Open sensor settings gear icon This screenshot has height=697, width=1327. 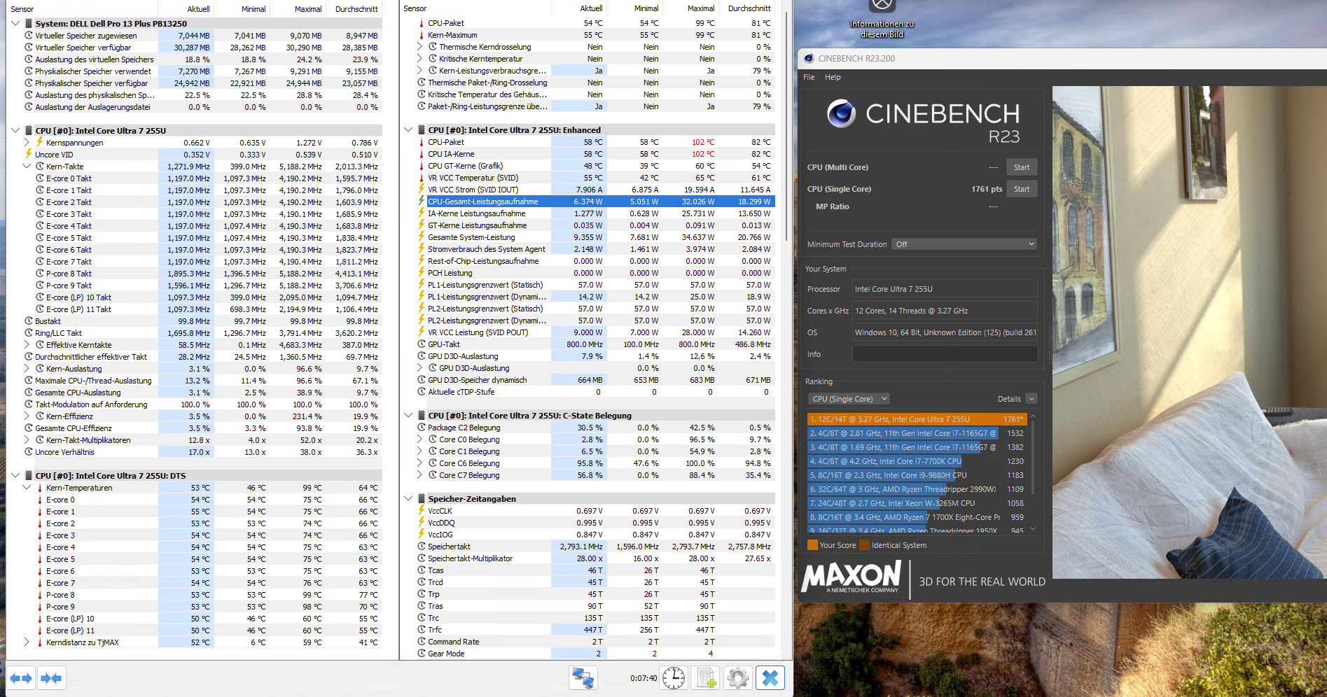(738, 678)
